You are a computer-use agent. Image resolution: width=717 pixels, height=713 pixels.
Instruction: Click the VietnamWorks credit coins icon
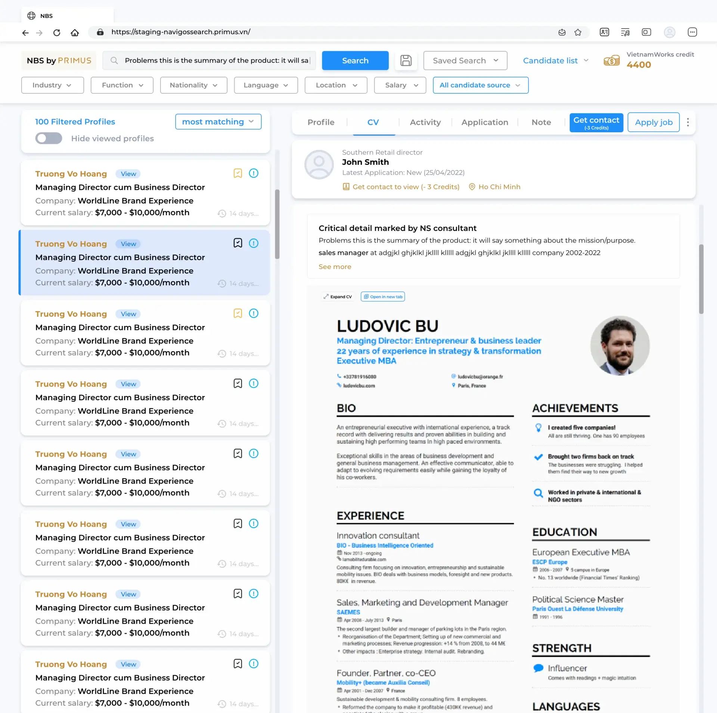611,61
